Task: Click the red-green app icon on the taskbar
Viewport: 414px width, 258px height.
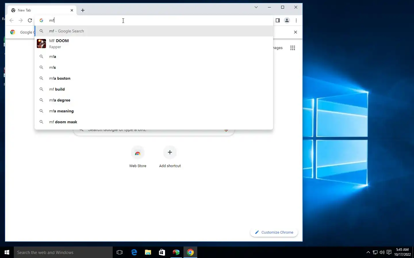Action: (176, 252)
